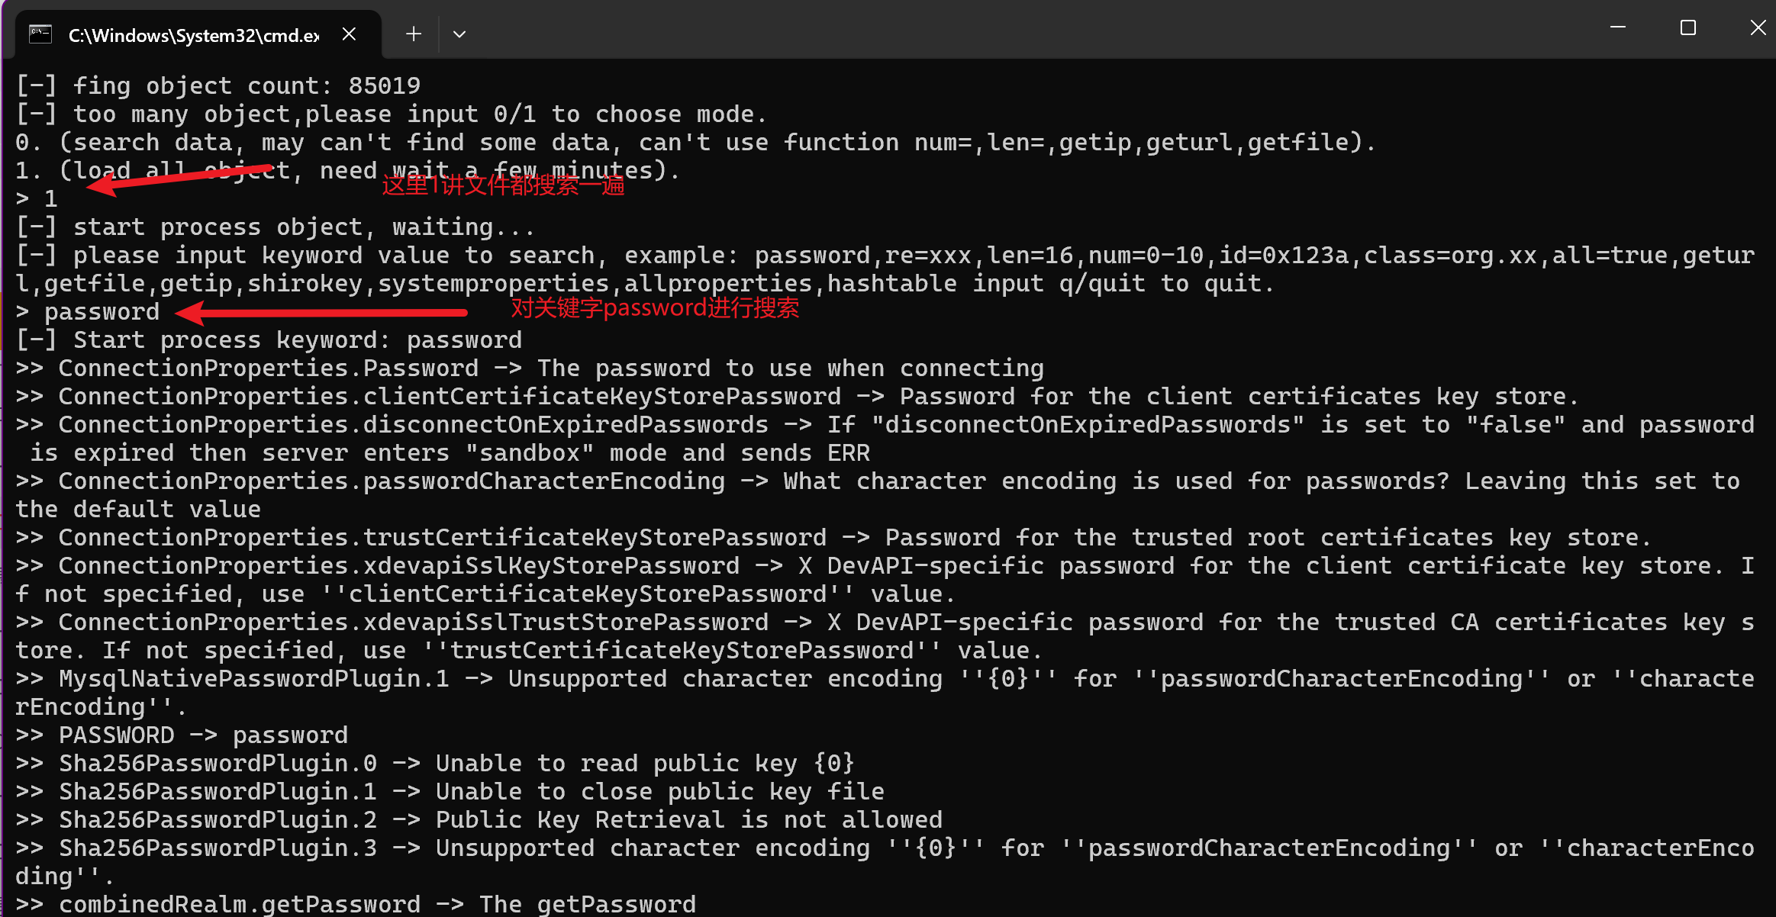Close the terminal window
The height and width of the screenshot is (917, 1776).
click(1758, 28)
